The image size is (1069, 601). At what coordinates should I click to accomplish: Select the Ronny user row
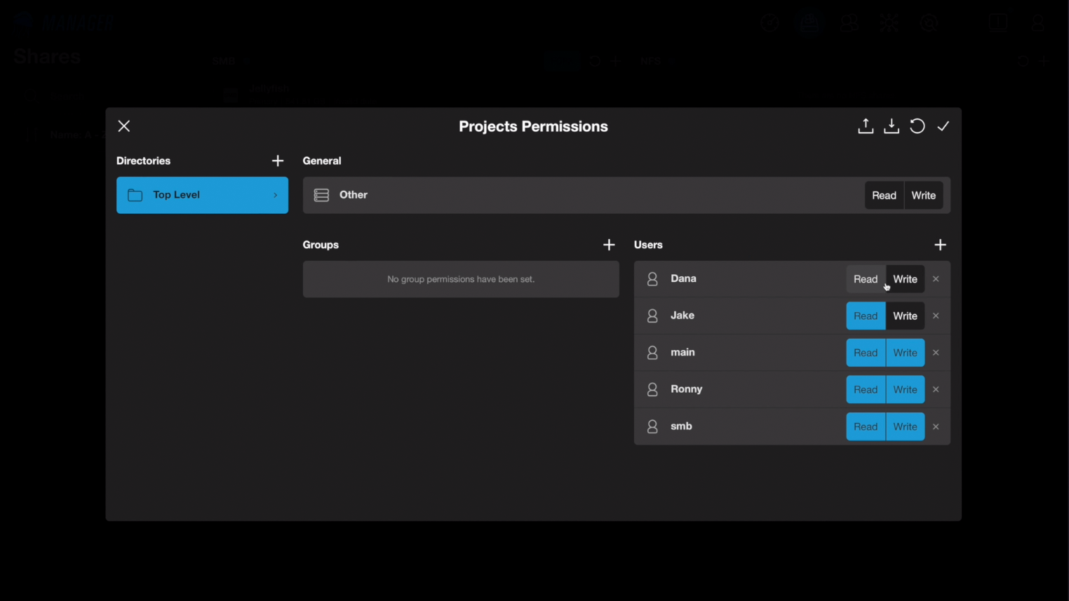coord(737,390)
